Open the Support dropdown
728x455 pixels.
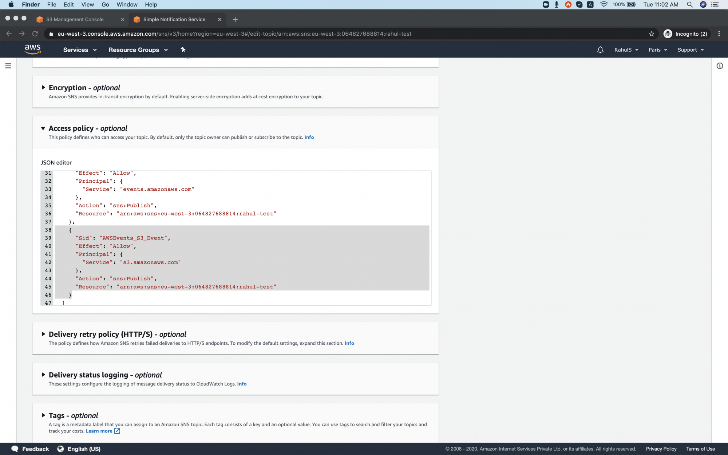click(691, 50)
